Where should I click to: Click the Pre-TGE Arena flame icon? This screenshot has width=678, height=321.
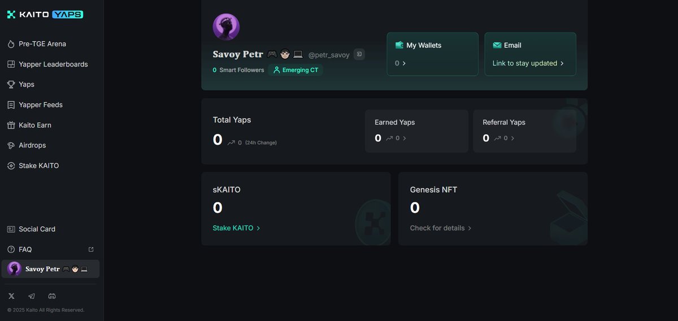pyautogui.click(x=11, y=44)
